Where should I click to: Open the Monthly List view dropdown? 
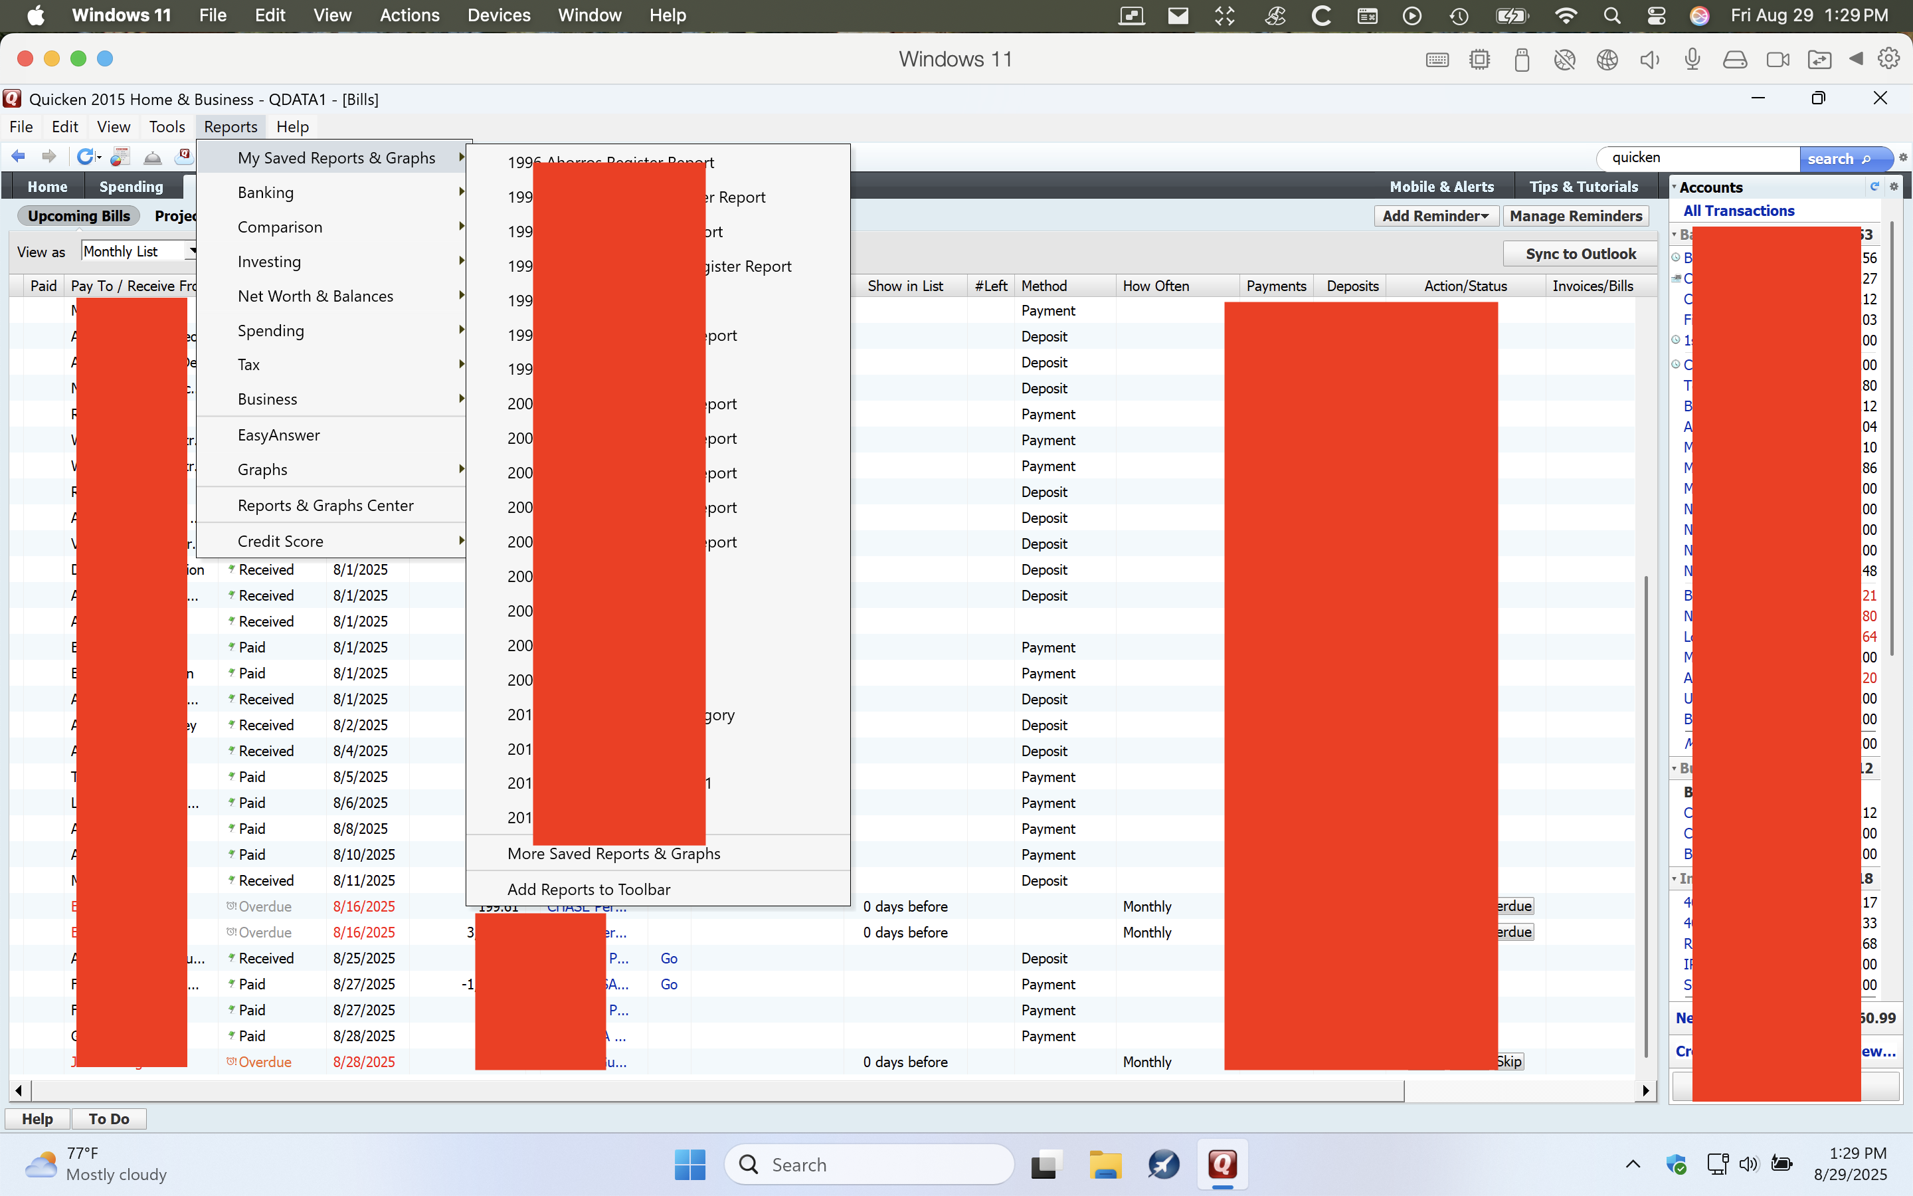pyautogui.click(x=191, y=252)
